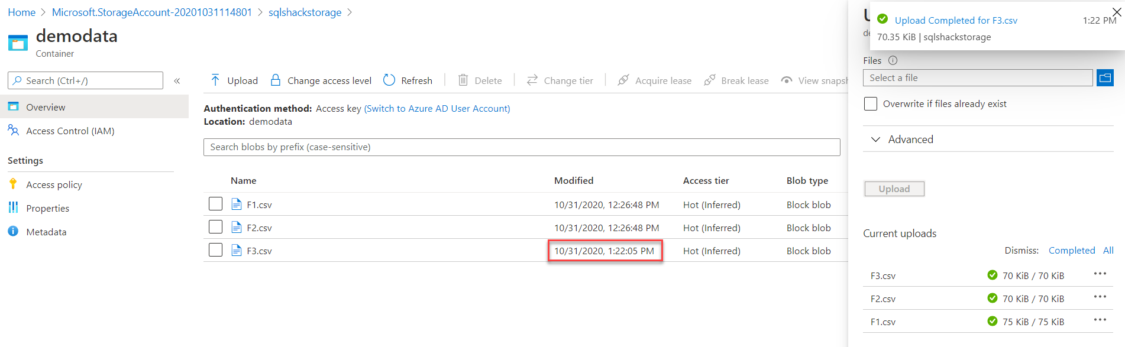Select the F2.csv blob checkbox
1125x347 pixels.
(216, 227)
